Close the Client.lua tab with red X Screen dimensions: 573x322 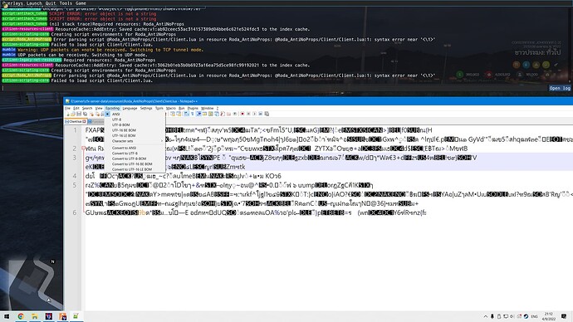point(85,121)
